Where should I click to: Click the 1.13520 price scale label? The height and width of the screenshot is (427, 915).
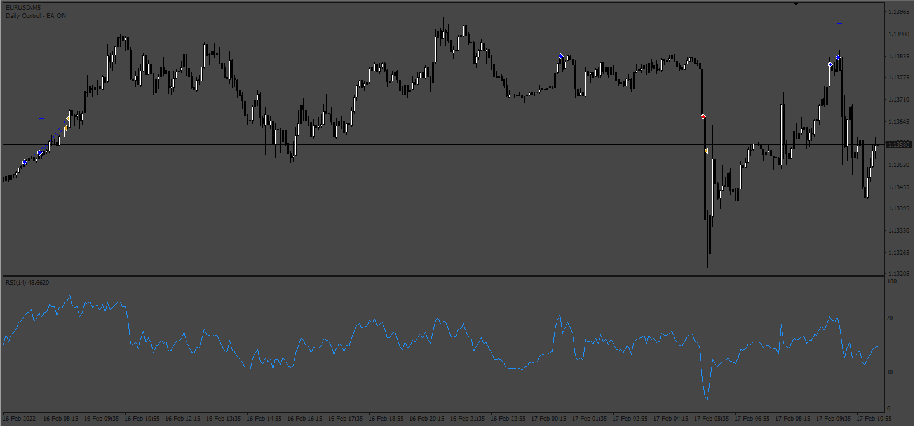click(x=900, y=165)
